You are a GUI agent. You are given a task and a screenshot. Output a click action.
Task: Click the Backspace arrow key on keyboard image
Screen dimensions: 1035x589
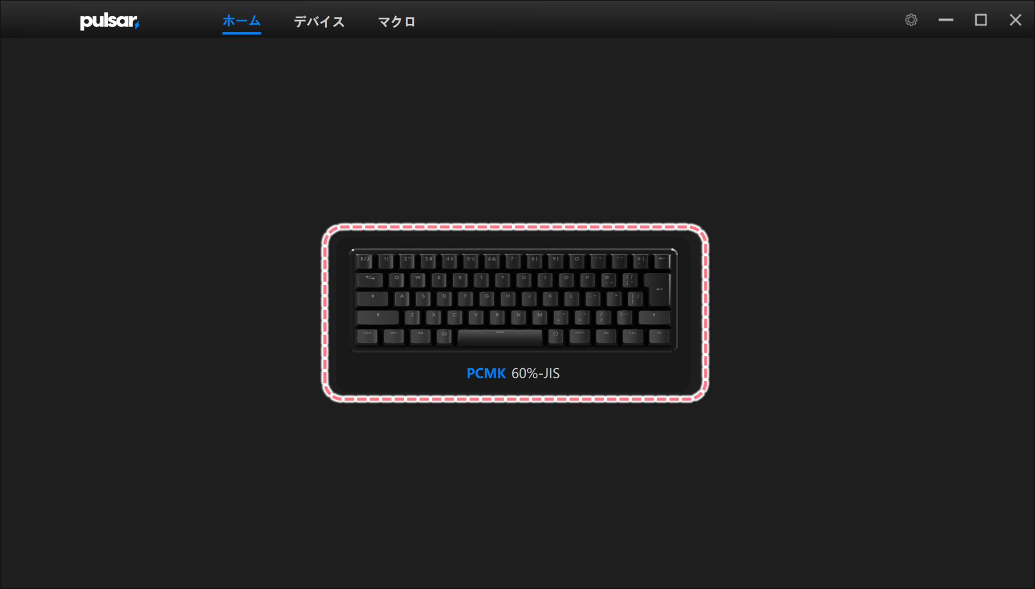point(661,261)
